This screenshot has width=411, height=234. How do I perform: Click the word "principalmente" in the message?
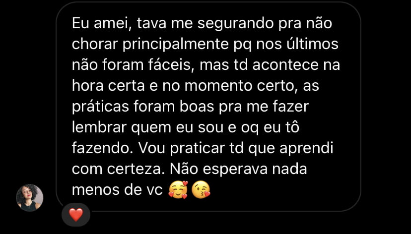coord(176,45)
